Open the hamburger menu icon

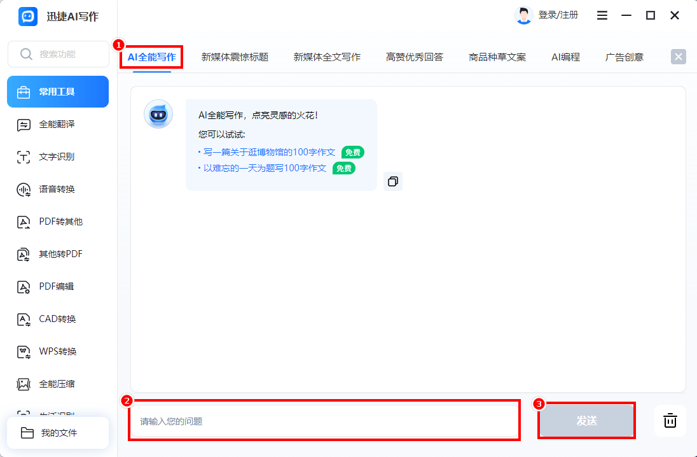point(602,15)
